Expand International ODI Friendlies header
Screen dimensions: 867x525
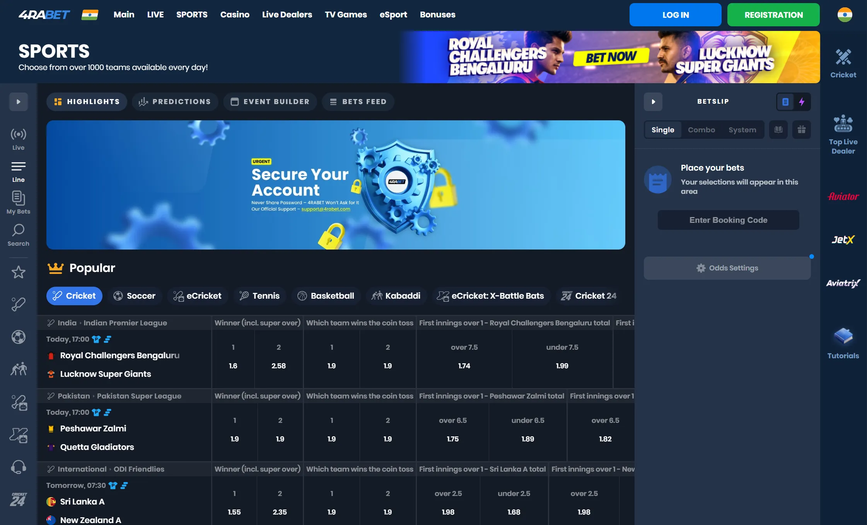click(124, 469)
